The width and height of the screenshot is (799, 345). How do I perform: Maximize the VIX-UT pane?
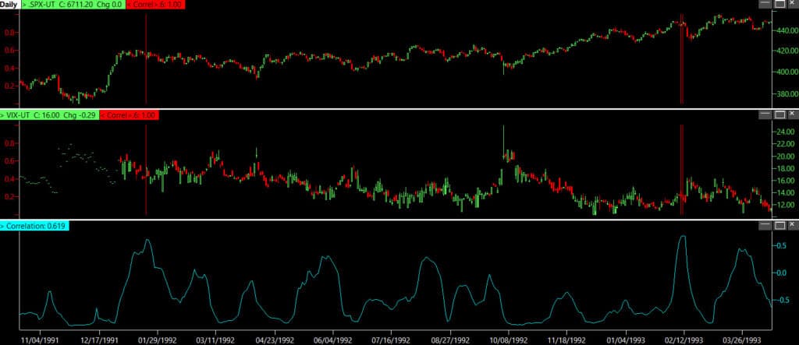(779, 114)
